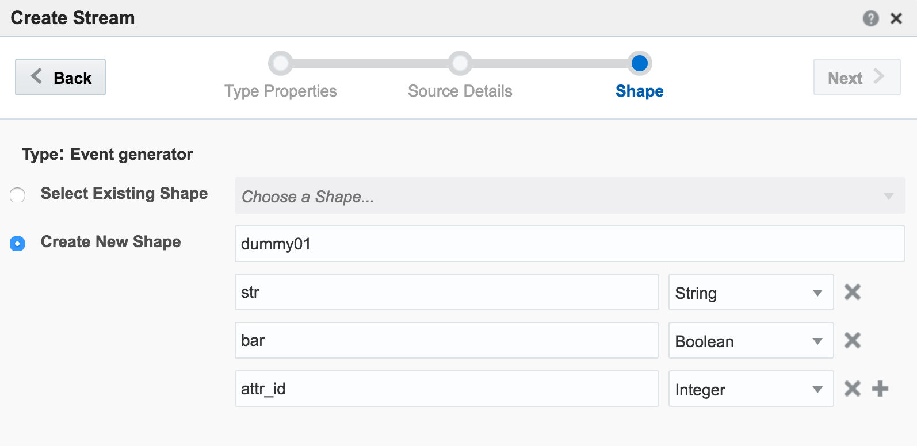Click the Next button

856,78
